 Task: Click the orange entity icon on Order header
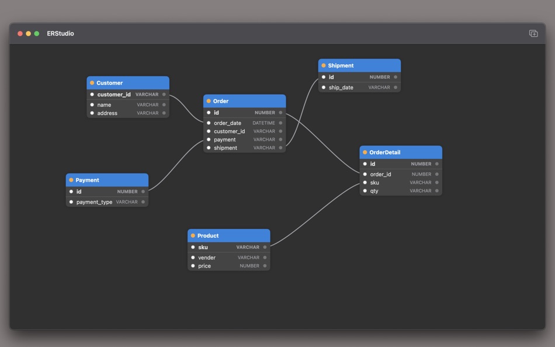[x=209, y=101]
